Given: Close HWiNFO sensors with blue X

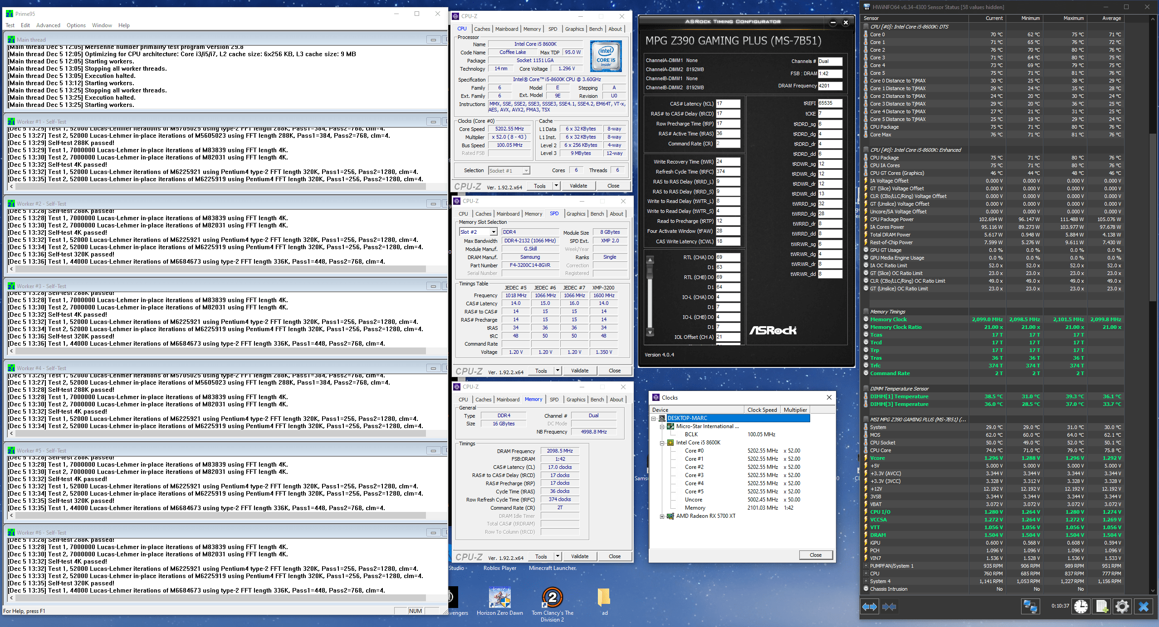Looking at the screenshot, I should point(1144,607).
